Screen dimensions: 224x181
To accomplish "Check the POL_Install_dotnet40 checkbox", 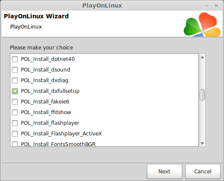I will point(15,59).
